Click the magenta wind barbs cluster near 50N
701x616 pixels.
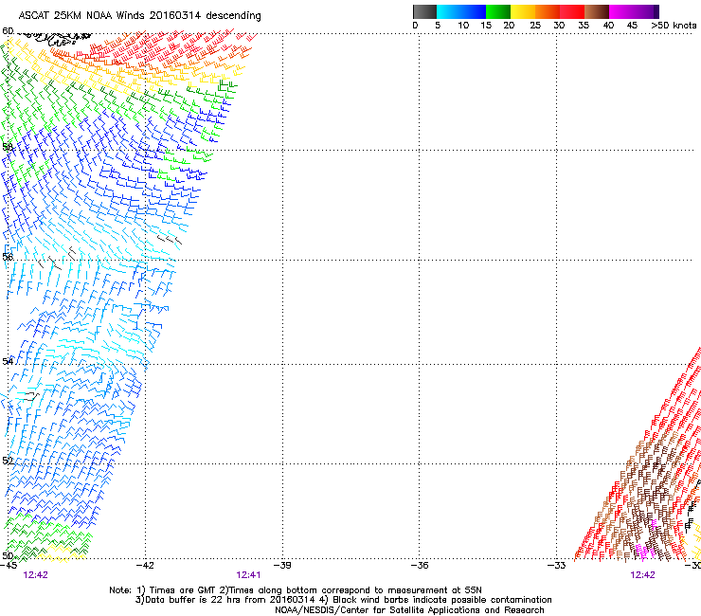click(x=645, y=552)
